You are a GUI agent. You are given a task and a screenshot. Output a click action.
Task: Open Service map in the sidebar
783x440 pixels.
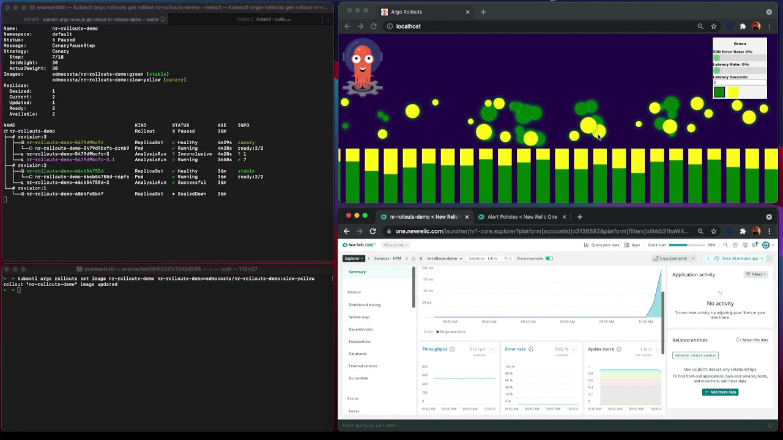[x=359, y=317]
